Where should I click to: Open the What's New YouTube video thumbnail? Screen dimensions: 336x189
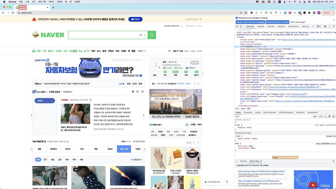pyautogui.click(x=313, y=180)
